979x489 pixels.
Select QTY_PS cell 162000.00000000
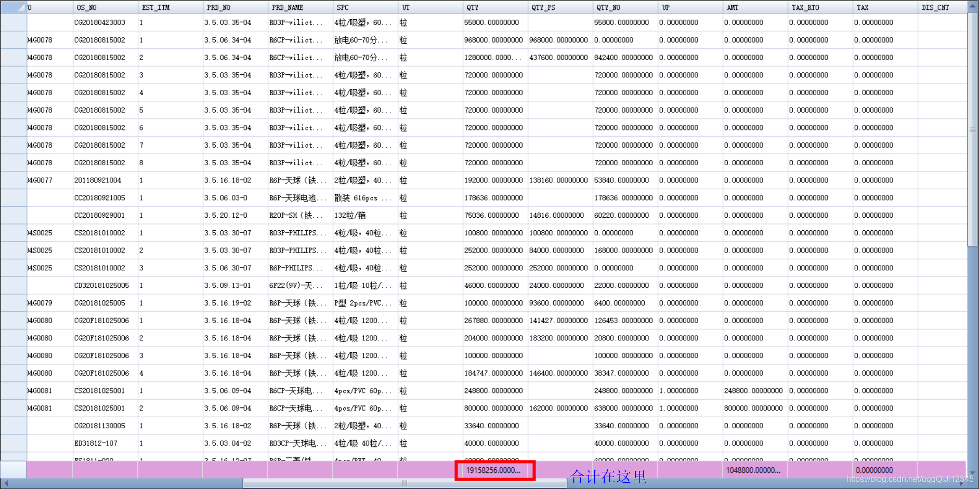click(560, 408)
